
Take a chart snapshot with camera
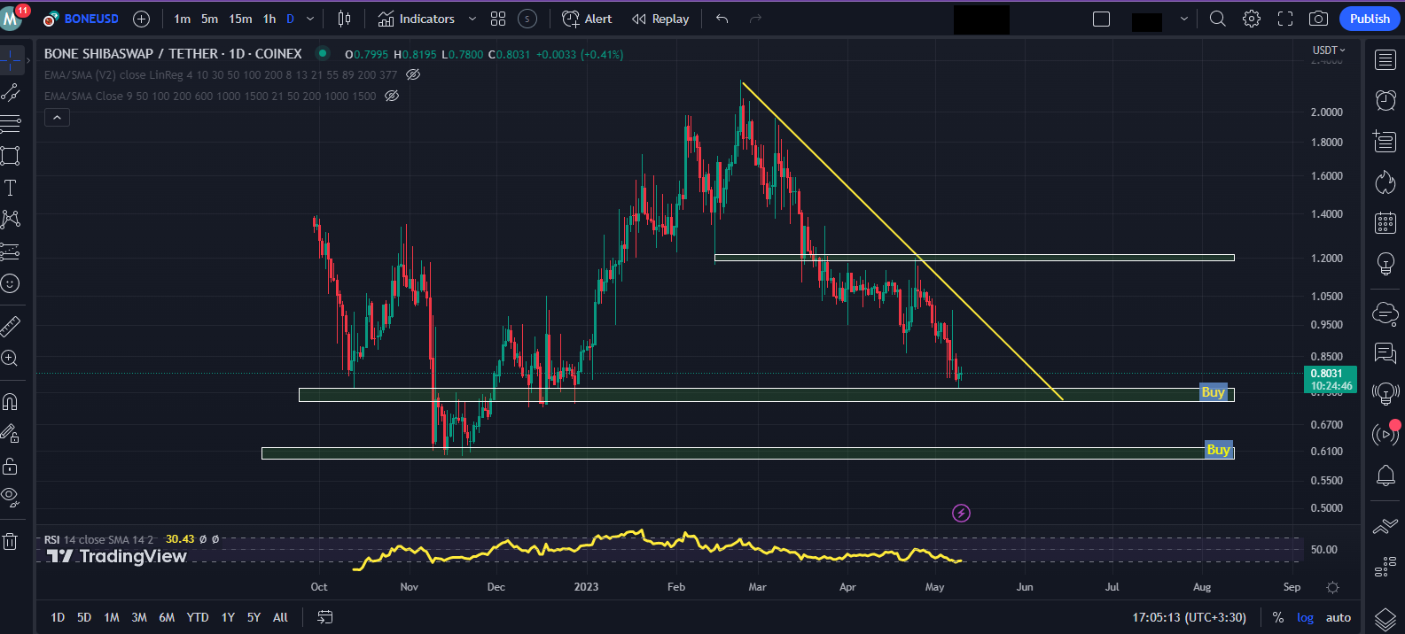tap(1319, 19)
